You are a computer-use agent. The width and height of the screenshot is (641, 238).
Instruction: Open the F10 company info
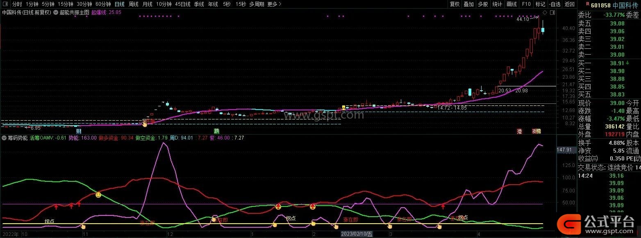(526, 5)
